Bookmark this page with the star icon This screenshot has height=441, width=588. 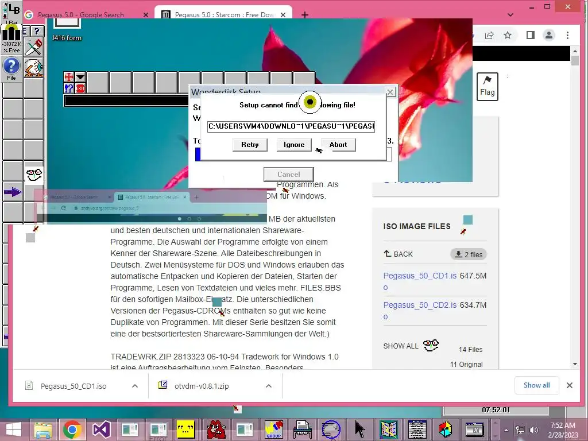[508, 35]
